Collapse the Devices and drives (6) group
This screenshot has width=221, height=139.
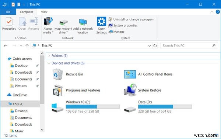pyautogui.click(x=49, y=63)
